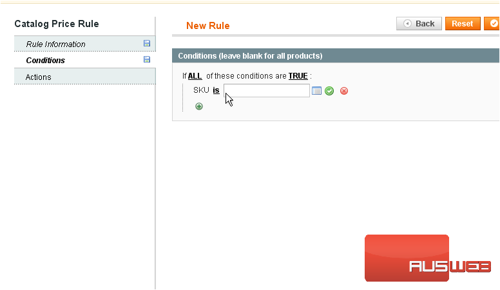Viewport: 500px width, 290px height.
Task: Apply the SKU value with green checkmark
Action: (329, 91)
